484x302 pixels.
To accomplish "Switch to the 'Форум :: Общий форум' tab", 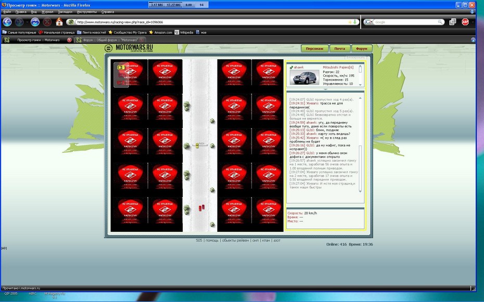I will tap(110, 40).
